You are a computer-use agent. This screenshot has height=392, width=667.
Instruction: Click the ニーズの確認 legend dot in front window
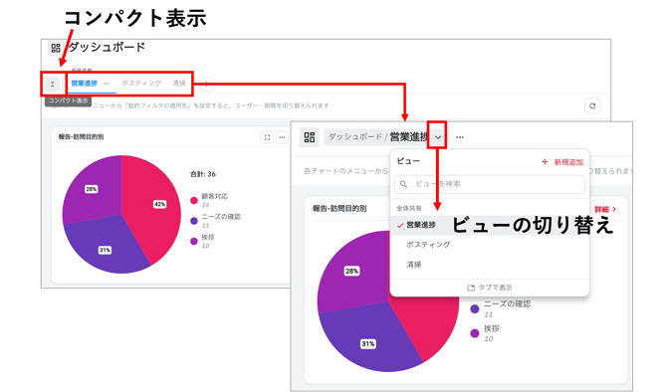click(x=475, y=308)
